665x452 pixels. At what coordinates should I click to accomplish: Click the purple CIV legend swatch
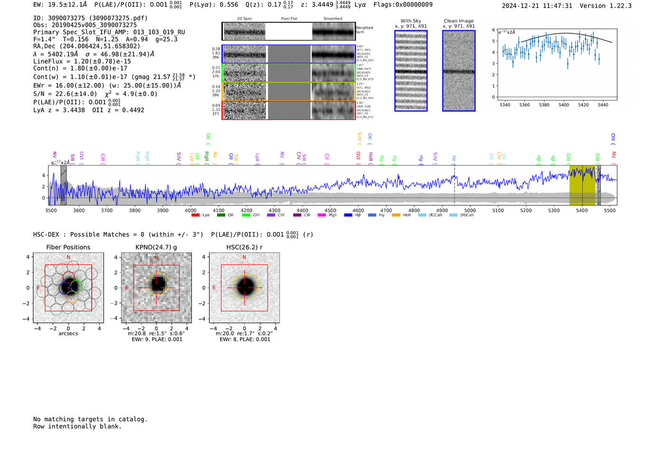click(271, 215)
